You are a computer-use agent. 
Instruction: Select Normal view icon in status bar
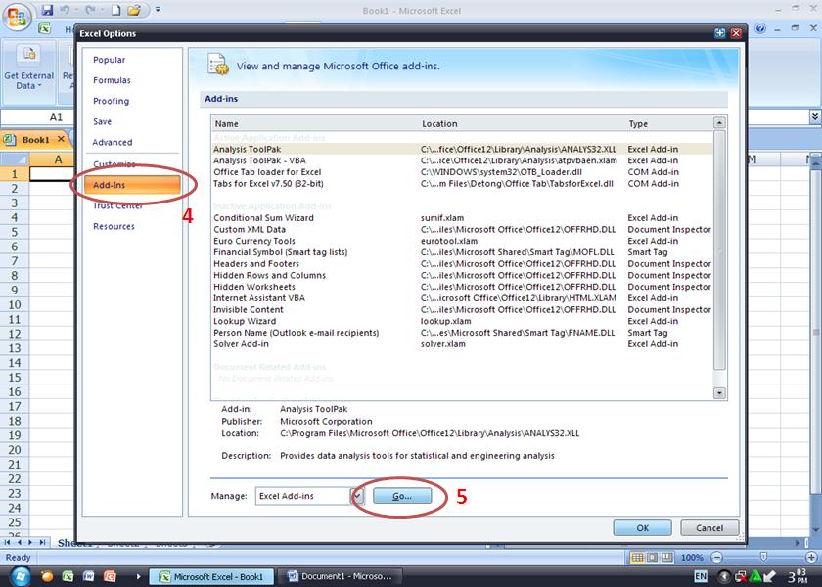coord(637,557)
